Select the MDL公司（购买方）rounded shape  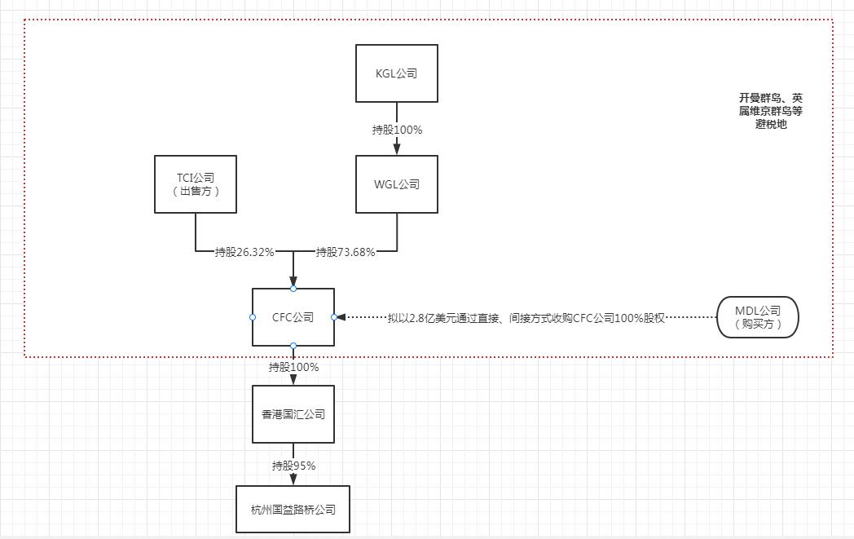[758, 317]
